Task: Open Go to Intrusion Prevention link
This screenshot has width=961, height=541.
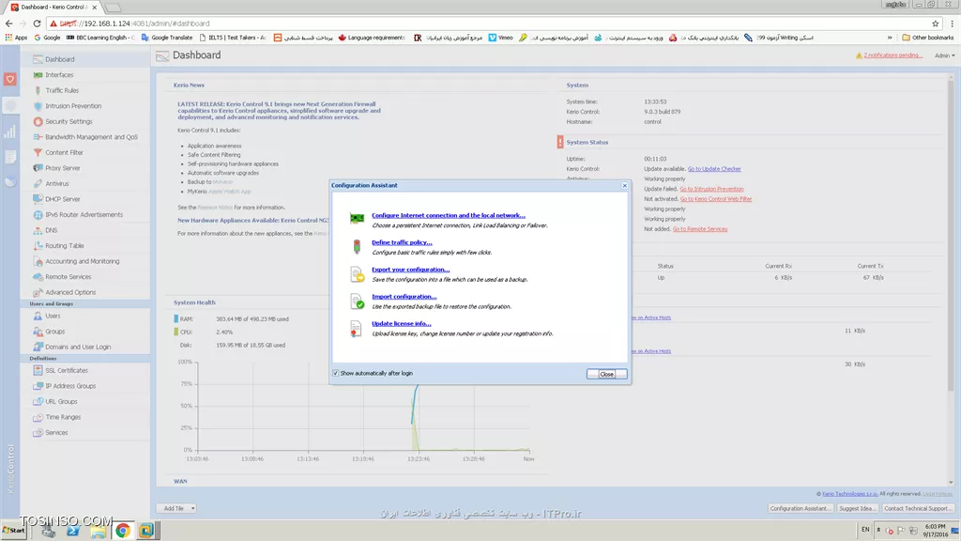Action: (711, 189)
